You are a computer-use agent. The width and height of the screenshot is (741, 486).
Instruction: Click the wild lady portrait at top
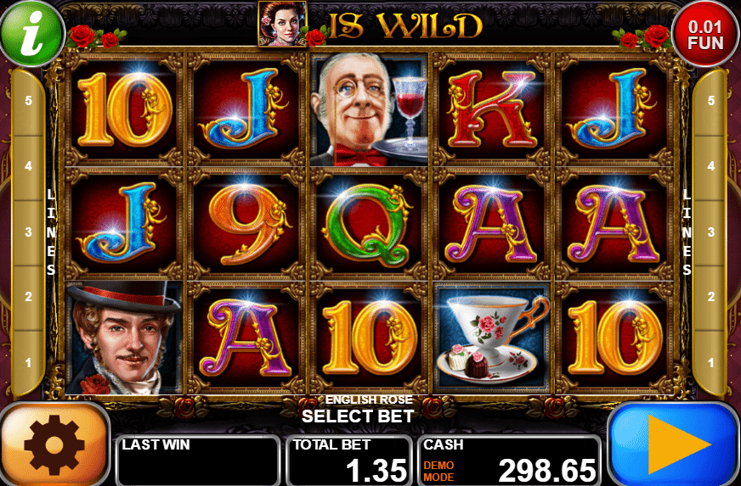pyautogui.click(x=283, y=24)
